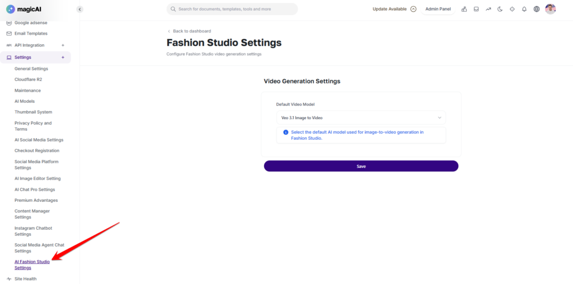Toggle dark mode with the moon icon
This screenshot has height=284, width=573.
pos(500,9)
